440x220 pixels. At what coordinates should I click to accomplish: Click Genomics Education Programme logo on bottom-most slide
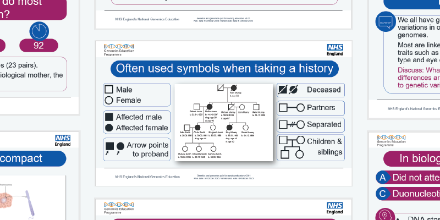(119, 208)
